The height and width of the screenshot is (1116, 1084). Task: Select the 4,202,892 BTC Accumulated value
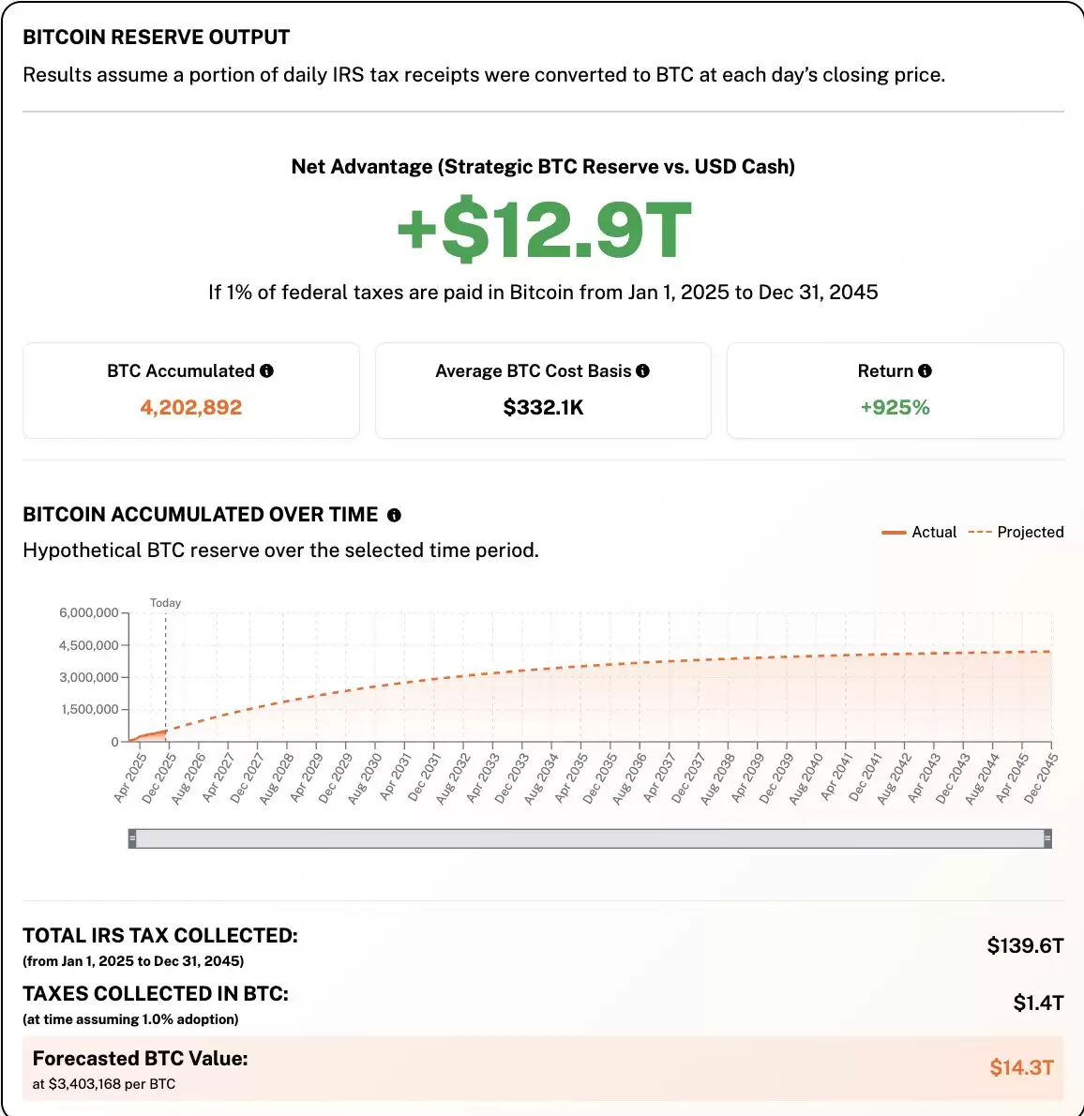pos(191,407)
